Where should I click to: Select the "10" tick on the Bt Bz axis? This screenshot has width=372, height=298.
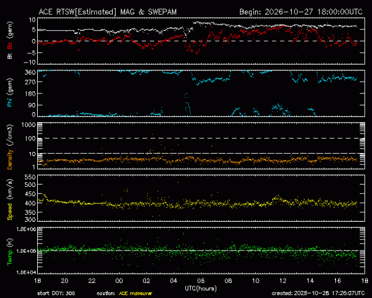point(32,20)
